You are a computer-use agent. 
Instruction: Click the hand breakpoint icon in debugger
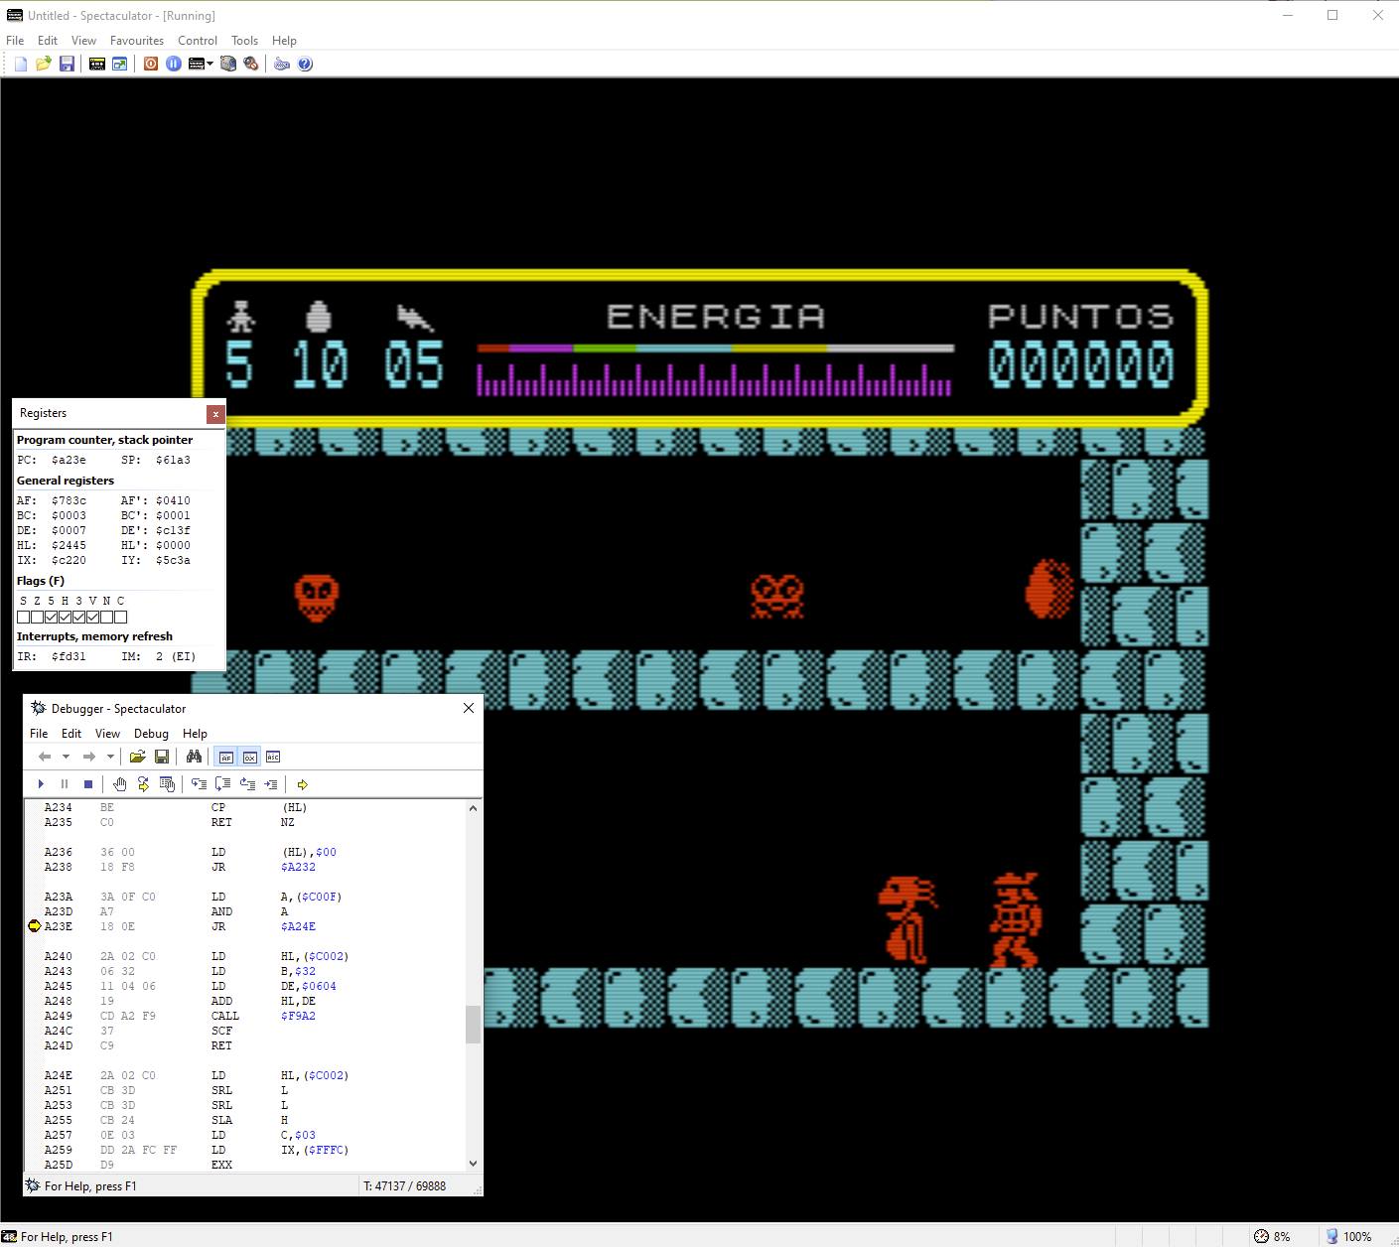point(119,784)
